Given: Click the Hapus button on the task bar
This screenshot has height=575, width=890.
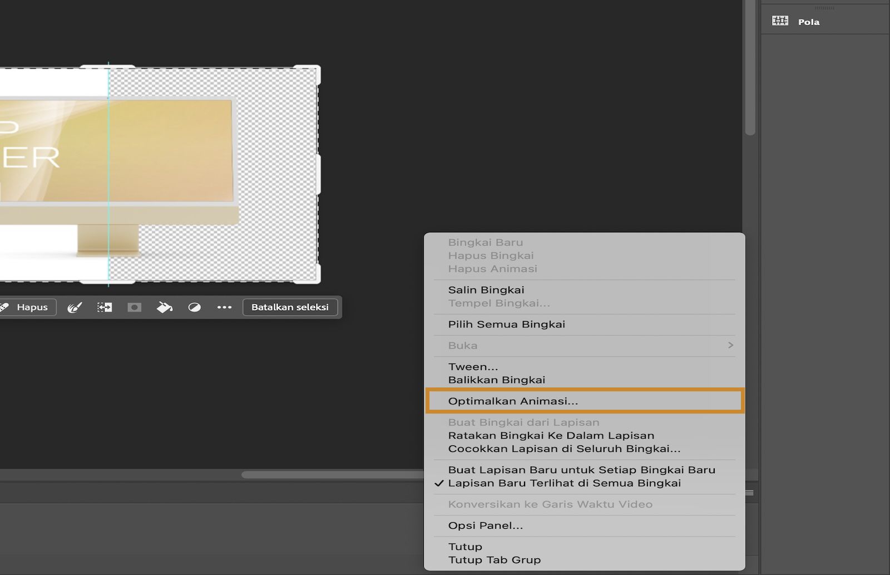Looking at the screenshot, I should coord(32,307).
